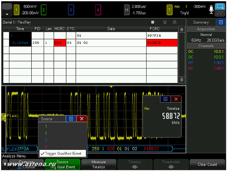This screenshot has width=227, height=171.
Task: Open Source Trig Qual Event softkey
Action: tap(62, 164)
